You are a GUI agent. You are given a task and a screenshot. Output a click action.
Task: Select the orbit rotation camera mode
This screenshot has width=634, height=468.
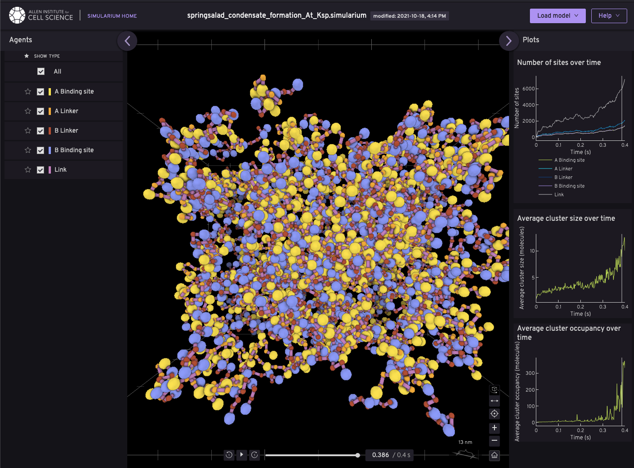tap(494, 389)
